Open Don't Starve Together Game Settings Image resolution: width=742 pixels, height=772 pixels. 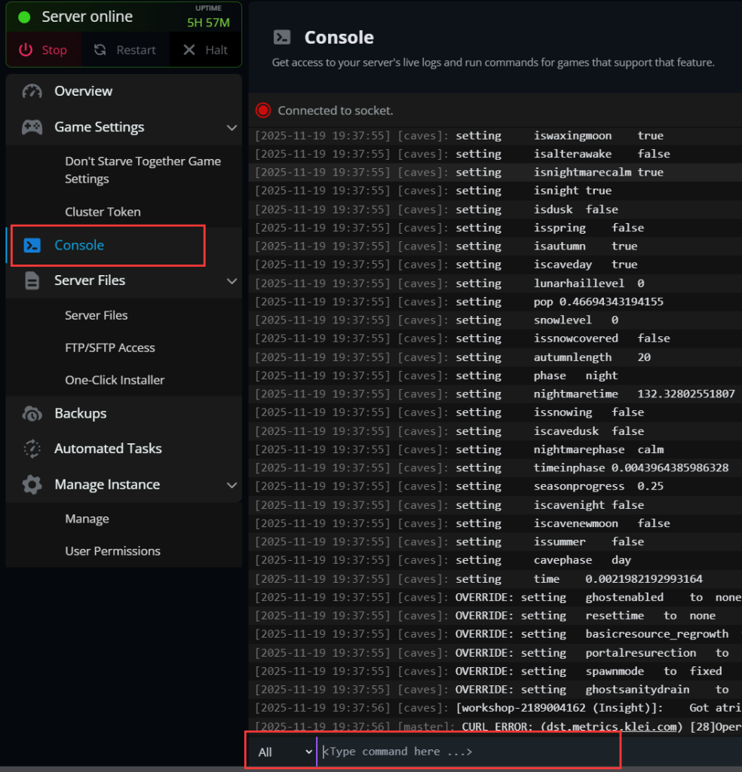143,170
